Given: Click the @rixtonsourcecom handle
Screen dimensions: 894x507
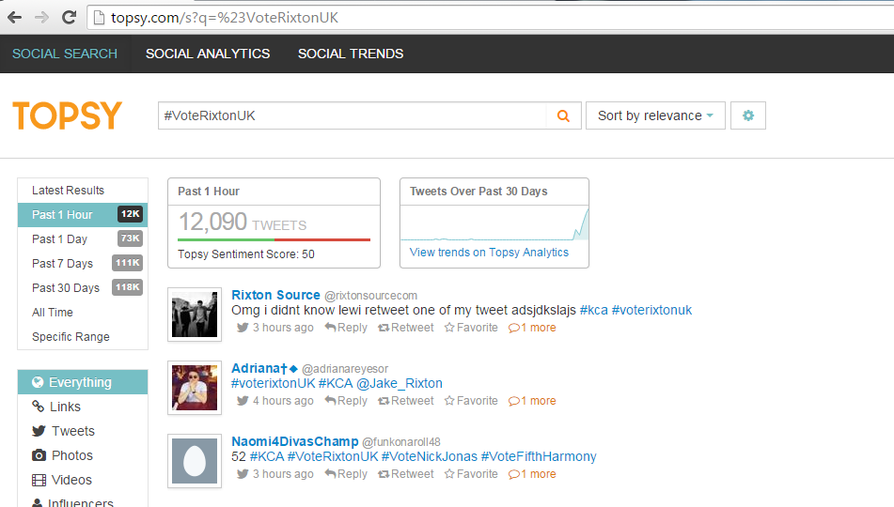Looking at the screenshot, I should [x=370, y=296].
